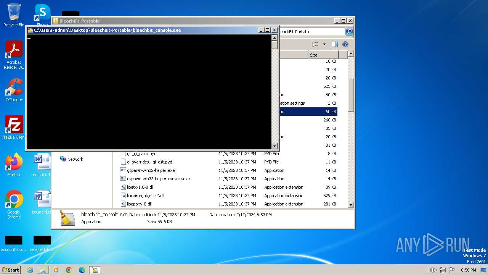Select the accountsub black file icon
The height and width of the screenshot is (275, 488).
[x=14, y=243]
